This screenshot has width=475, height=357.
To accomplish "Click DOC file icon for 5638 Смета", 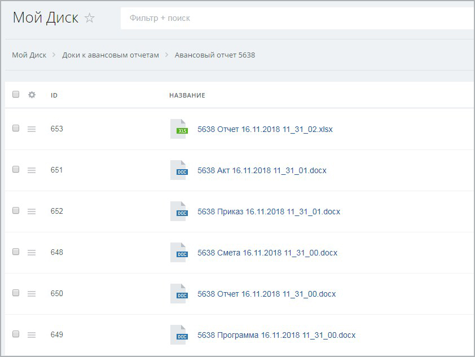I will (178, 253).
